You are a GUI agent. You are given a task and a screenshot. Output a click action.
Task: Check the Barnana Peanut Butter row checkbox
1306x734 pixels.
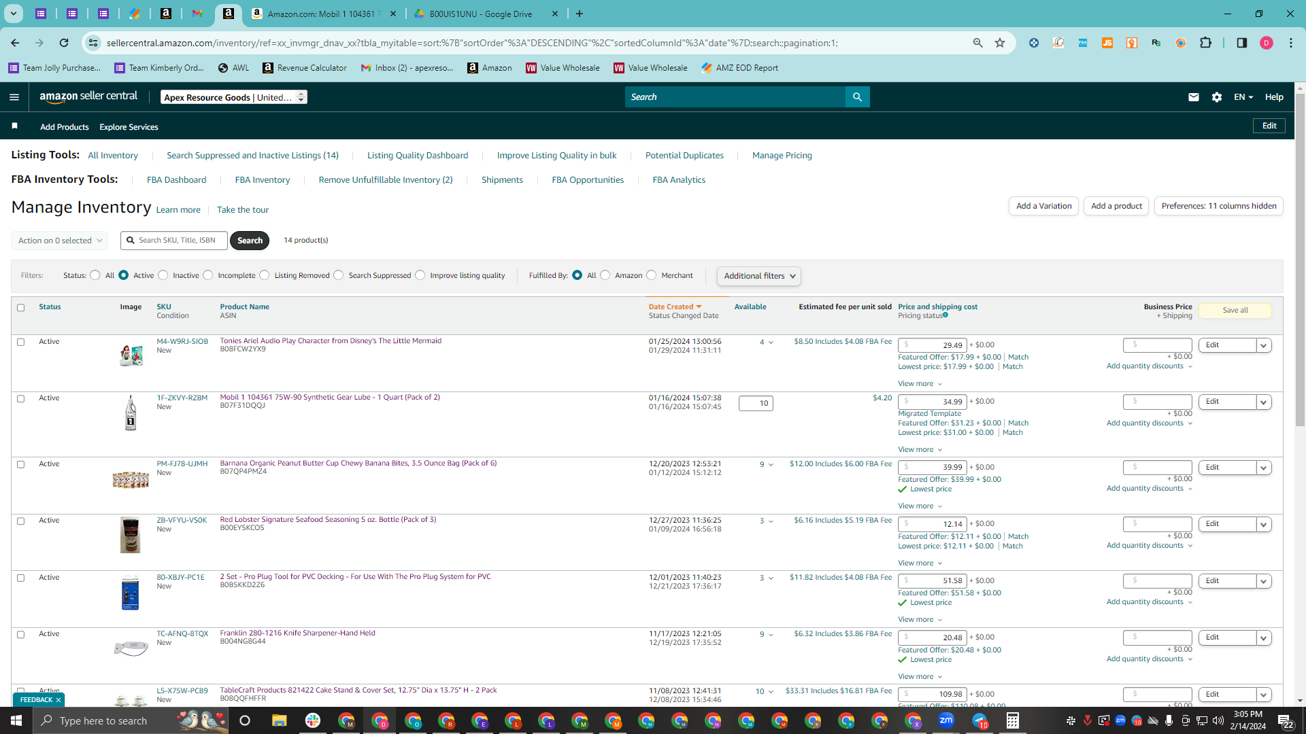pos(20,465)
